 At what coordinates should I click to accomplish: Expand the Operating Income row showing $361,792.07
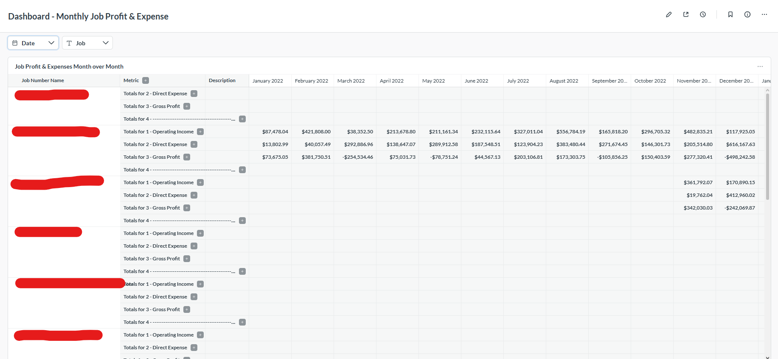[200, 182]
